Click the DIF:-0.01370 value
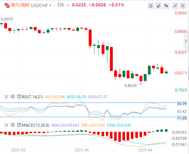This screenshot has width=189, height=154. [x=93, y=125]
